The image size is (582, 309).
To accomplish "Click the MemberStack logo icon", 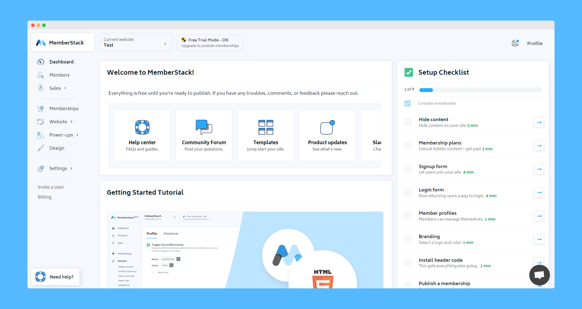I will click(x=41, y=43).
